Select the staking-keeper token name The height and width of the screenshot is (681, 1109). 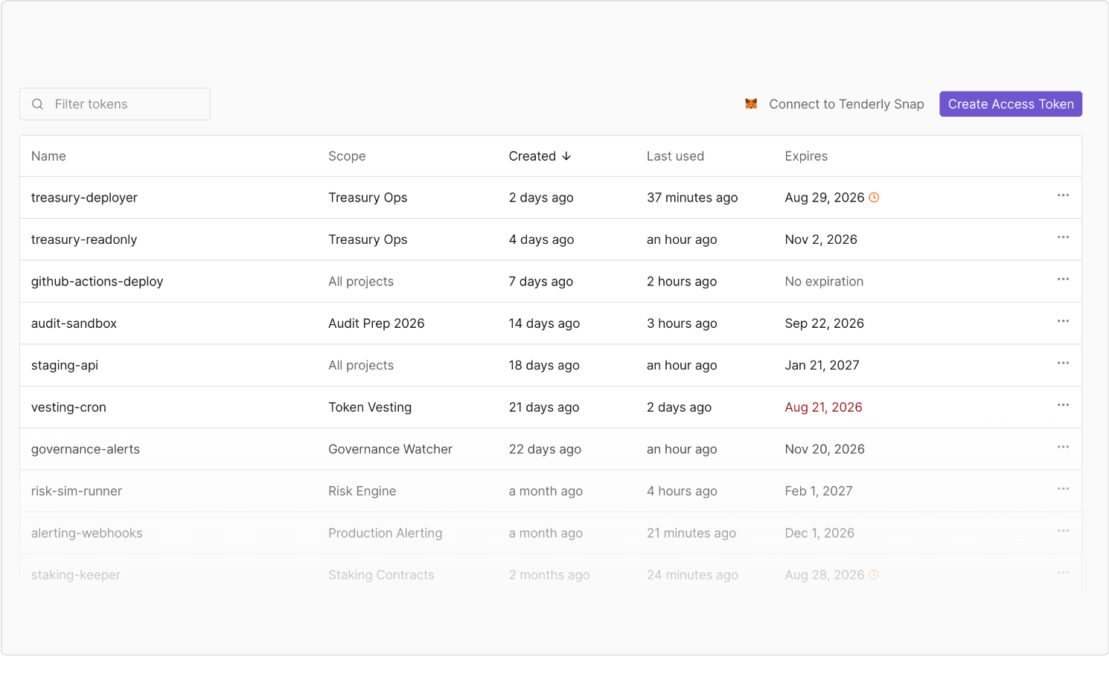point(75,575)
